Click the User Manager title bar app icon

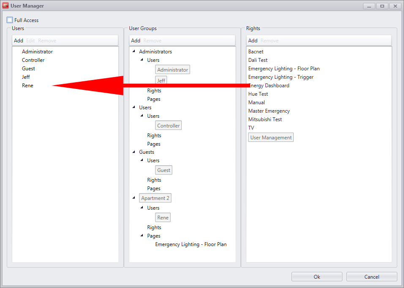[x=5, y=6]
